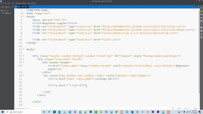Click the sync arrows icon in right toolbar

tap(201, 15)
